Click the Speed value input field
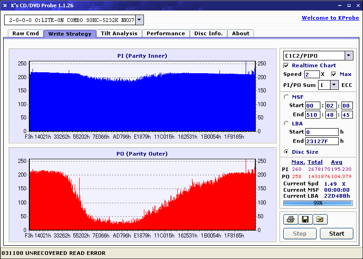The image size is (363, 259). click(x=312, y=74)
